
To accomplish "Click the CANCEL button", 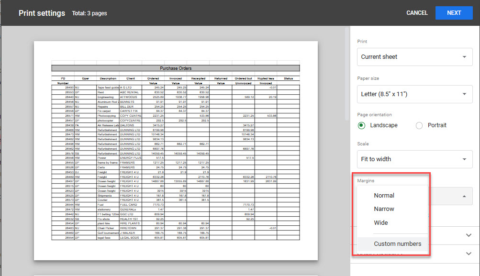I will click(416, 13).
